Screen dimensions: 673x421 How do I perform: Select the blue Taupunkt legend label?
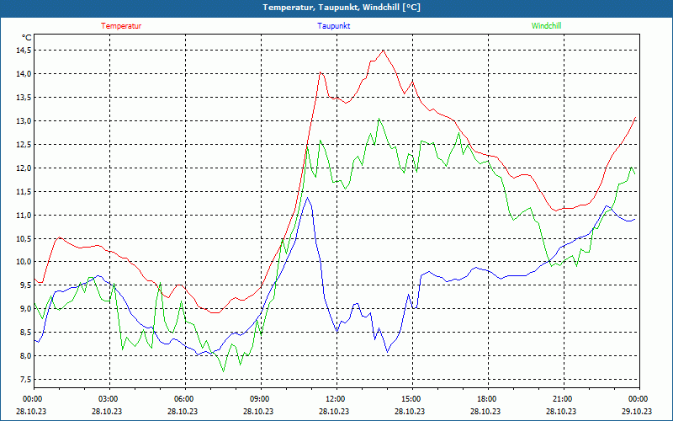pos(334,26)
